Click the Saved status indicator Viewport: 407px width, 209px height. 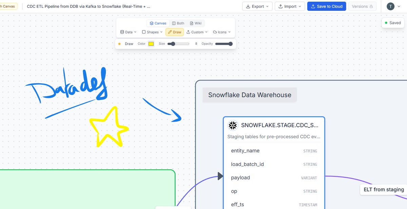[393, 23]
